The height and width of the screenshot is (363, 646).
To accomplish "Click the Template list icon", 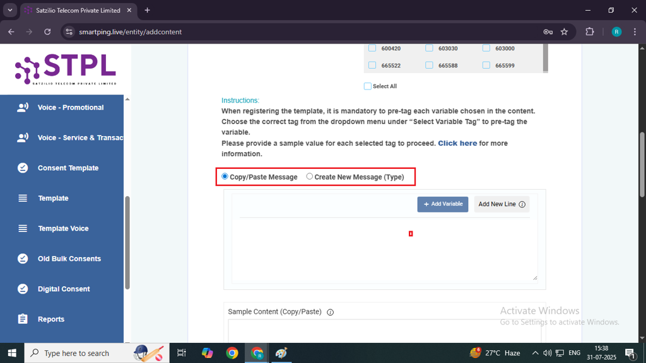I will pos(23,199).
